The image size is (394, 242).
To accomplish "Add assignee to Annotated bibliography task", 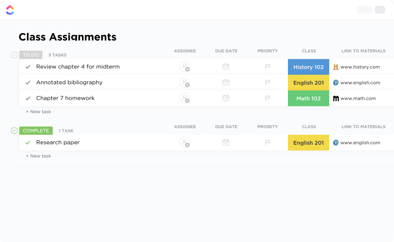I will 184,83.
